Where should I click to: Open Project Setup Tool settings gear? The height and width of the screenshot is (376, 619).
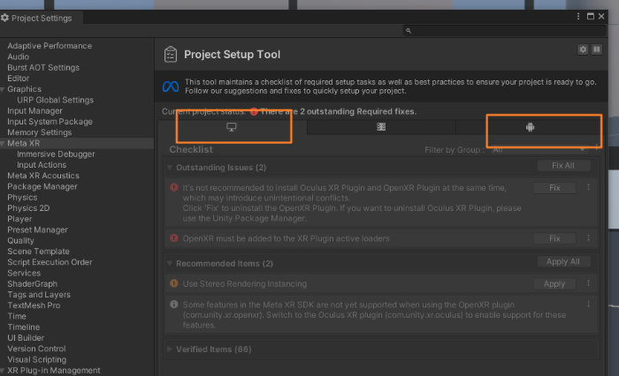click(583, 49)
